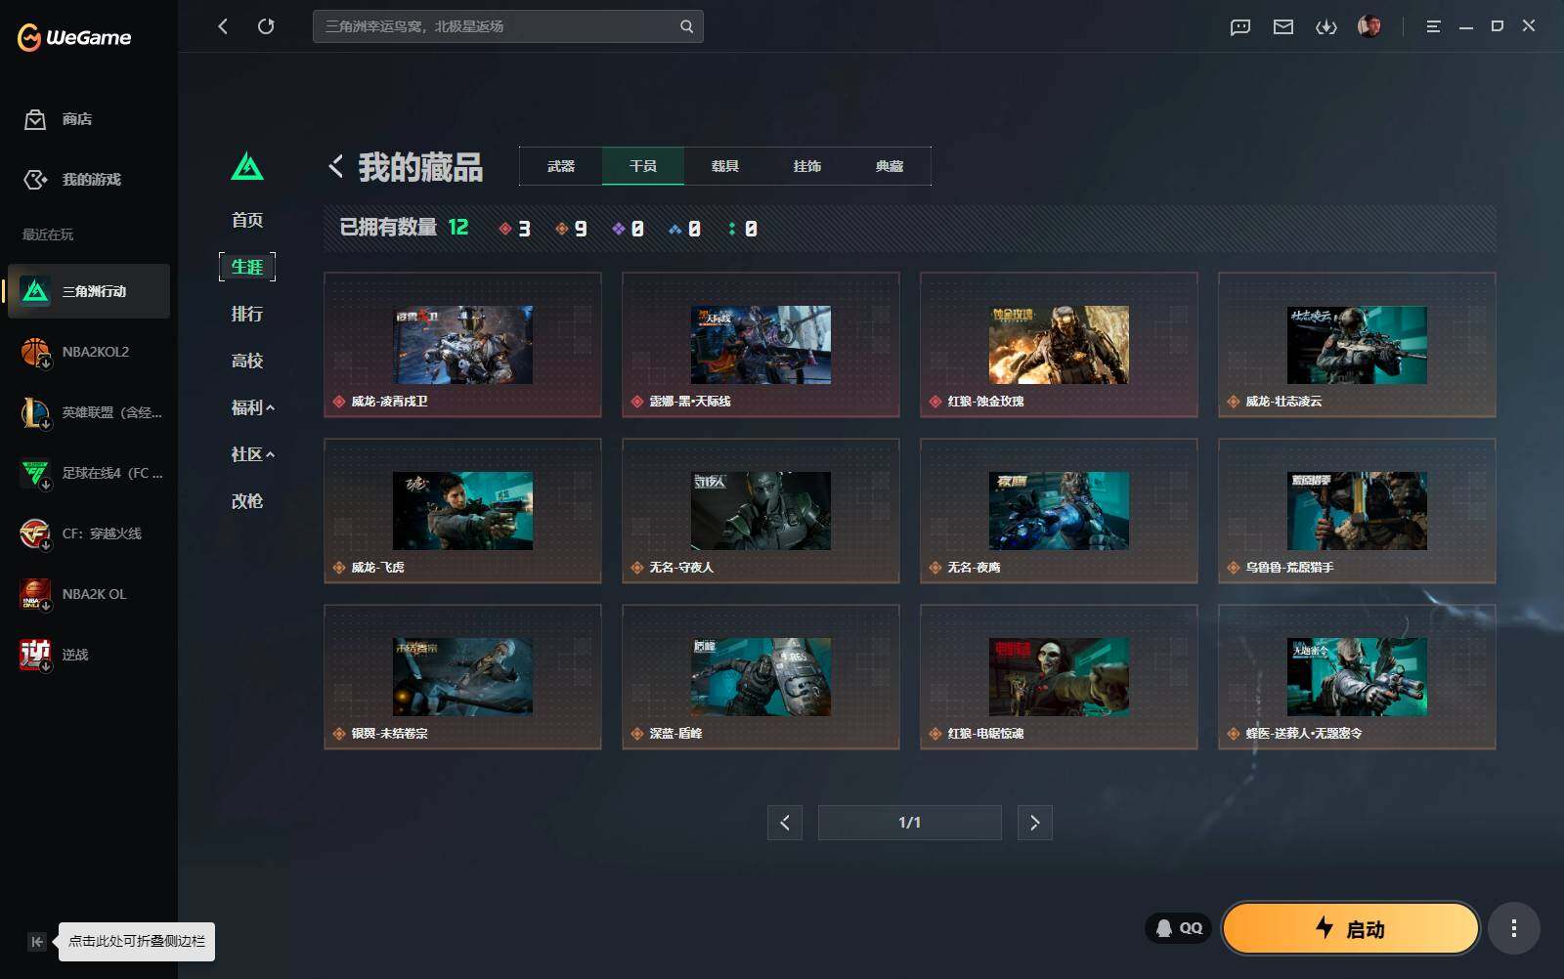This screenshot has width=1564, height=979.
Task: Click the 1/1 page indicator field
Action: coord(910,823)
